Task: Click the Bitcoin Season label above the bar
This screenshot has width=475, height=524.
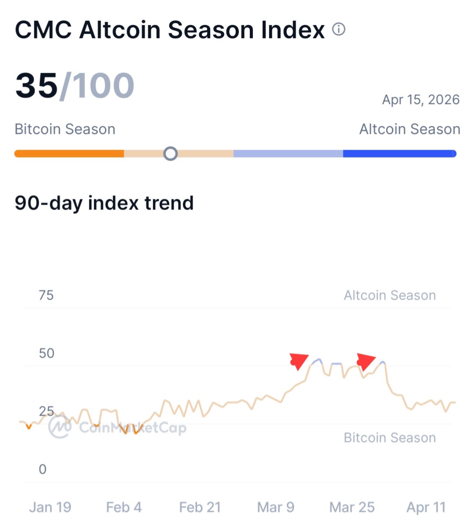Action: pyautogui.click(x=65, y=129)
